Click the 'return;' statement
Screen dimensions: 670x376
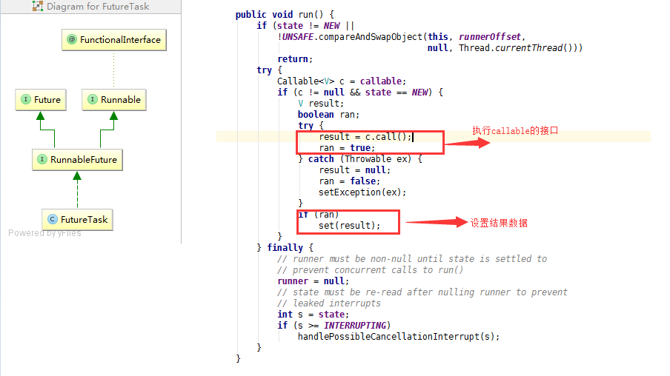(295, 59)
